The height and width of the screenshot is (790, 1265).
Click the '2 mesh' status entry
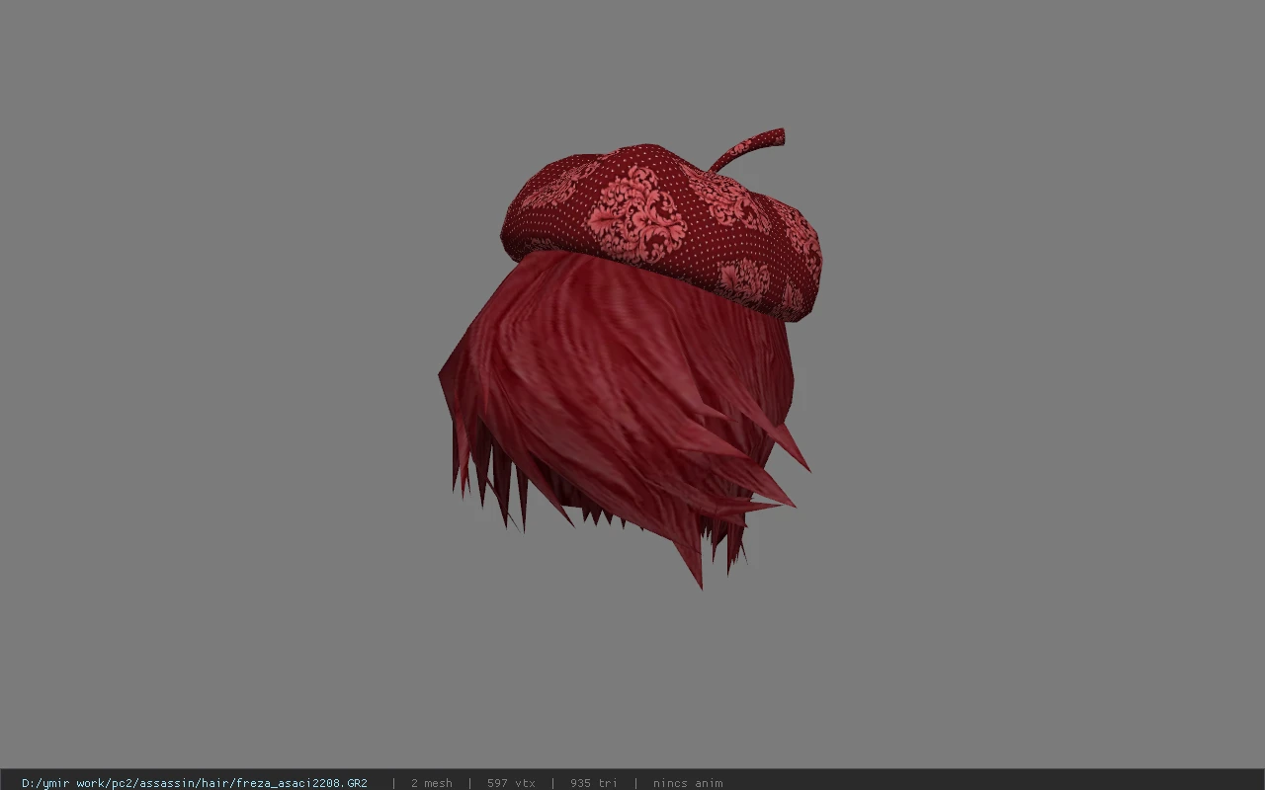[x=431, y=783]
